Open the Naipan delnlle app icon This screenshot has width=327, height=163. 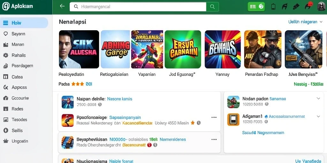pos(68,102)
